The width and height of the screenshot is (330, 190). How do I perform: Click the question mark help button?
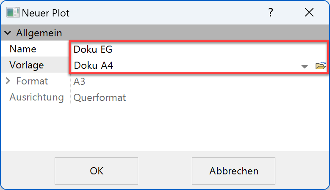(x=271, y=13)
